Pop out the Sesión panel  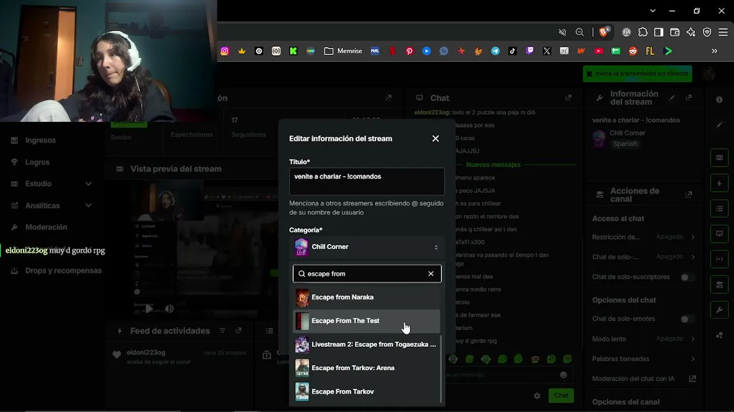click(388, 98)
